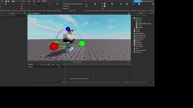The image size is (193, 108).
Task: Expand the Dummy model in Explorer
Action: point(134,26)
